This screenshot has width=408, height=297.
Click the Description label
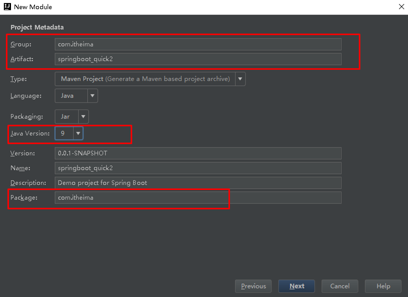coord(28,182)
